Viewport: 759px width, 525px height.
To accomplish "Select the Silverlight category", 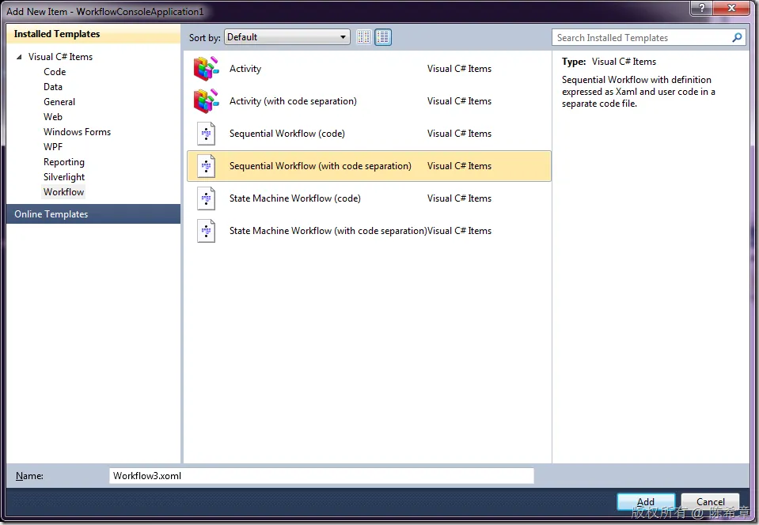I will coord(64,177).
